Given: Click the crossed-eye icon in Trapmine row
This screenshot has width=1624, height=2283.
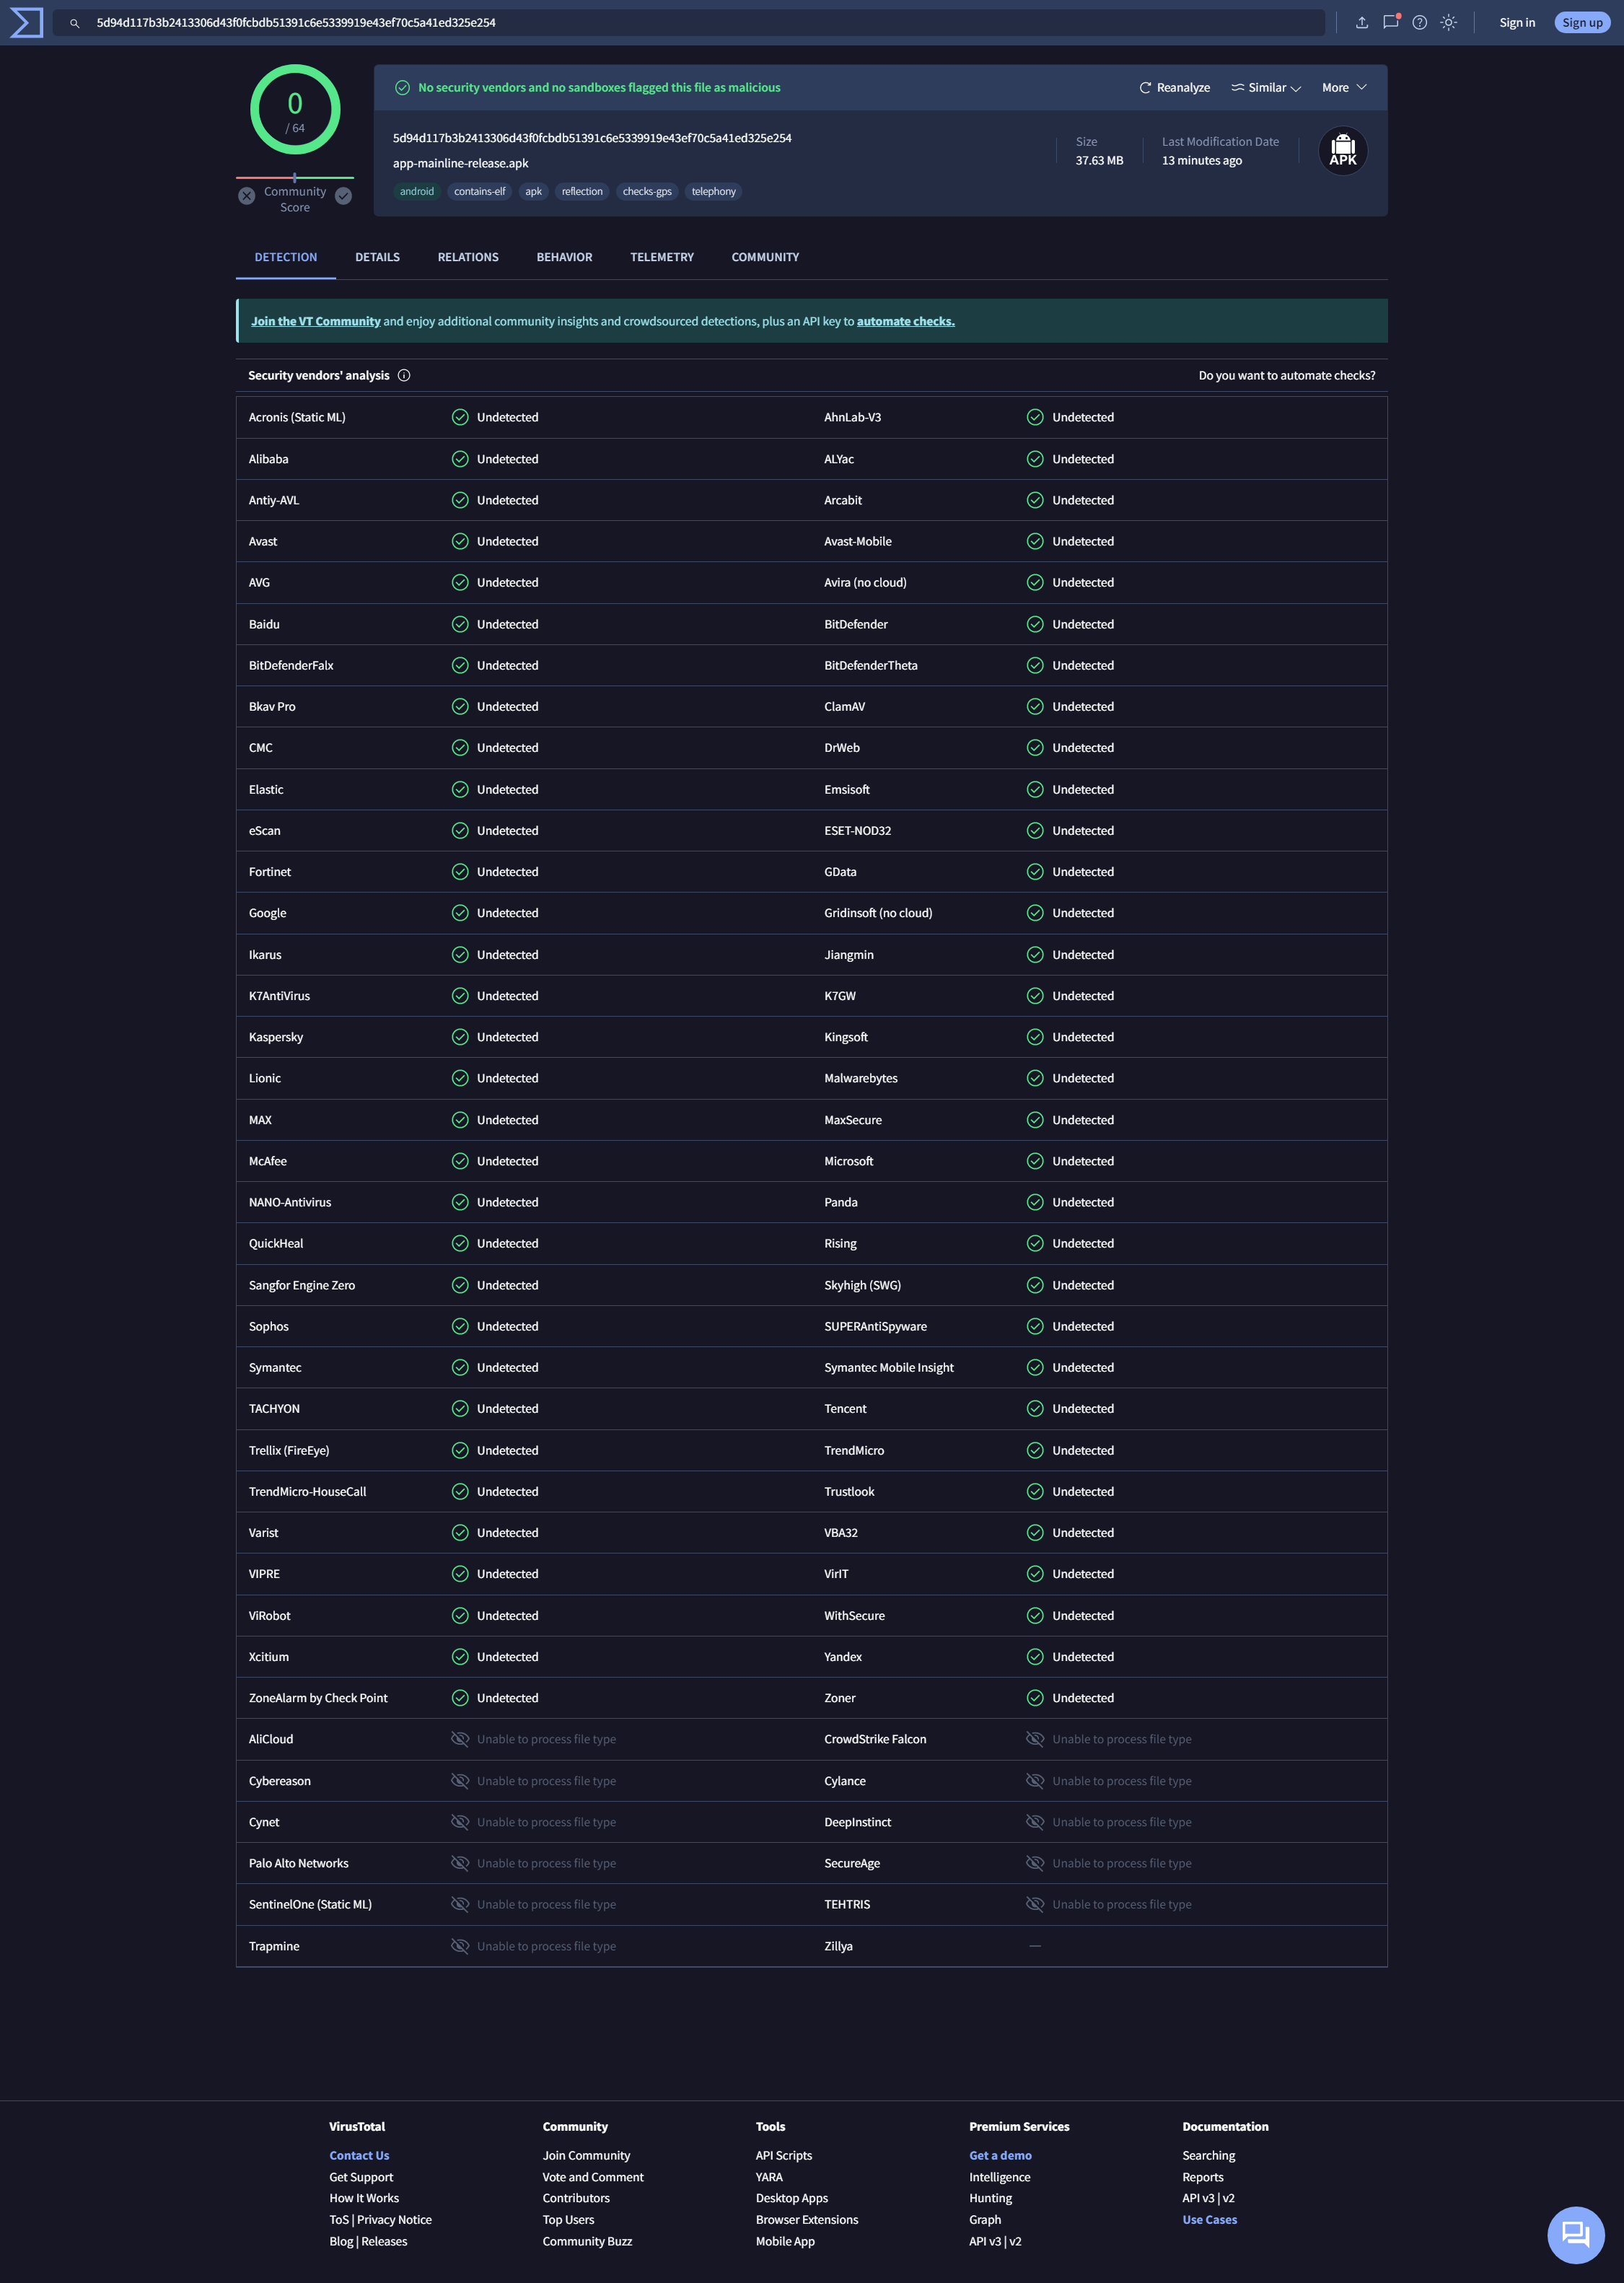Looking at the screenshot, I should [460, 1946].
